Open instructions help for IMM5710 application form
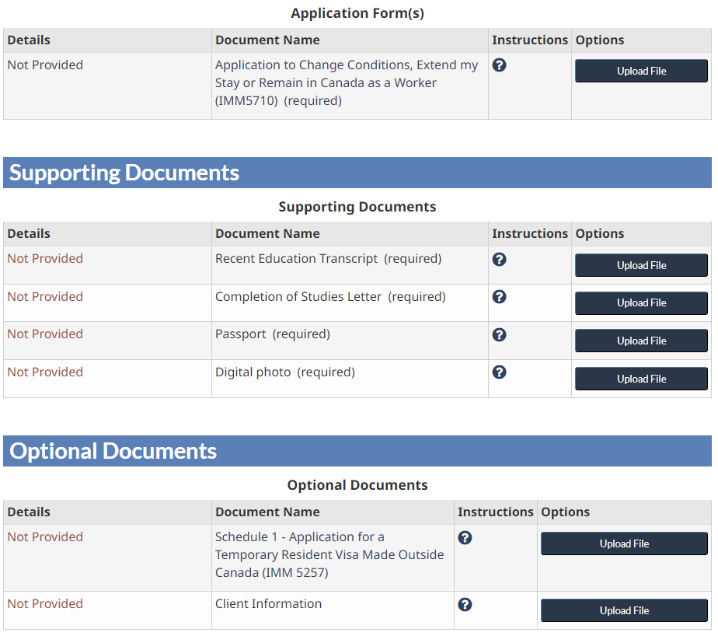Viewport: 718px width, 643px height. tap(499, 65)
